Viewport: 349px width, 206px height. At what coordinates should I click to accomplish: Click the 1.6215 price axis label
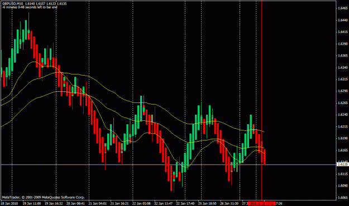(343, 127)
